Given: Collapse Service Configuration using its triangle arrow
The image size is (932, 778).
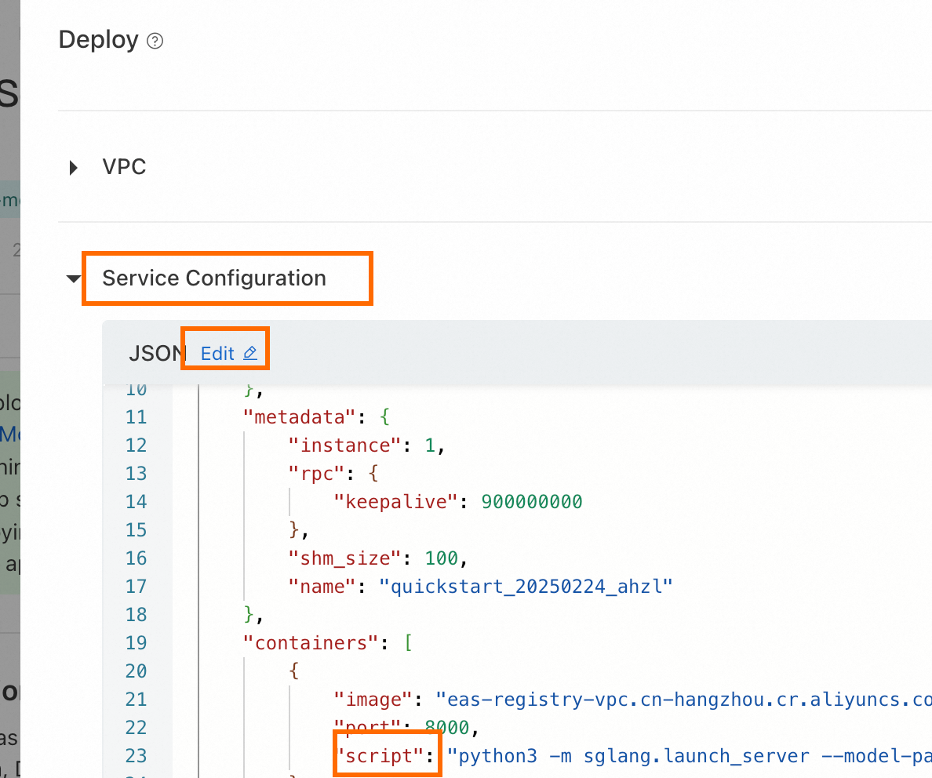Looking at the screenshot, I should coord(74,278).
